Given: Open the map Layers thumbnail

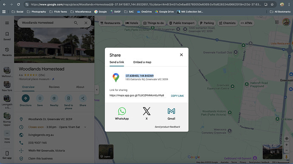Looking at the screenshot, I should (106, 152).
